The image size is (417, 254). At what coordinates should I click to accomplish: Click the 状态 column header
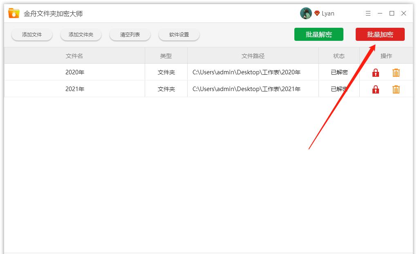pyautogui.click(x=339, y=56)
